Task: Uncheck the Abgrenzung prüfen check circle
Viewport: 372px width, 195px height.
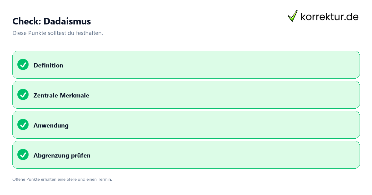Action: [23, 154]
